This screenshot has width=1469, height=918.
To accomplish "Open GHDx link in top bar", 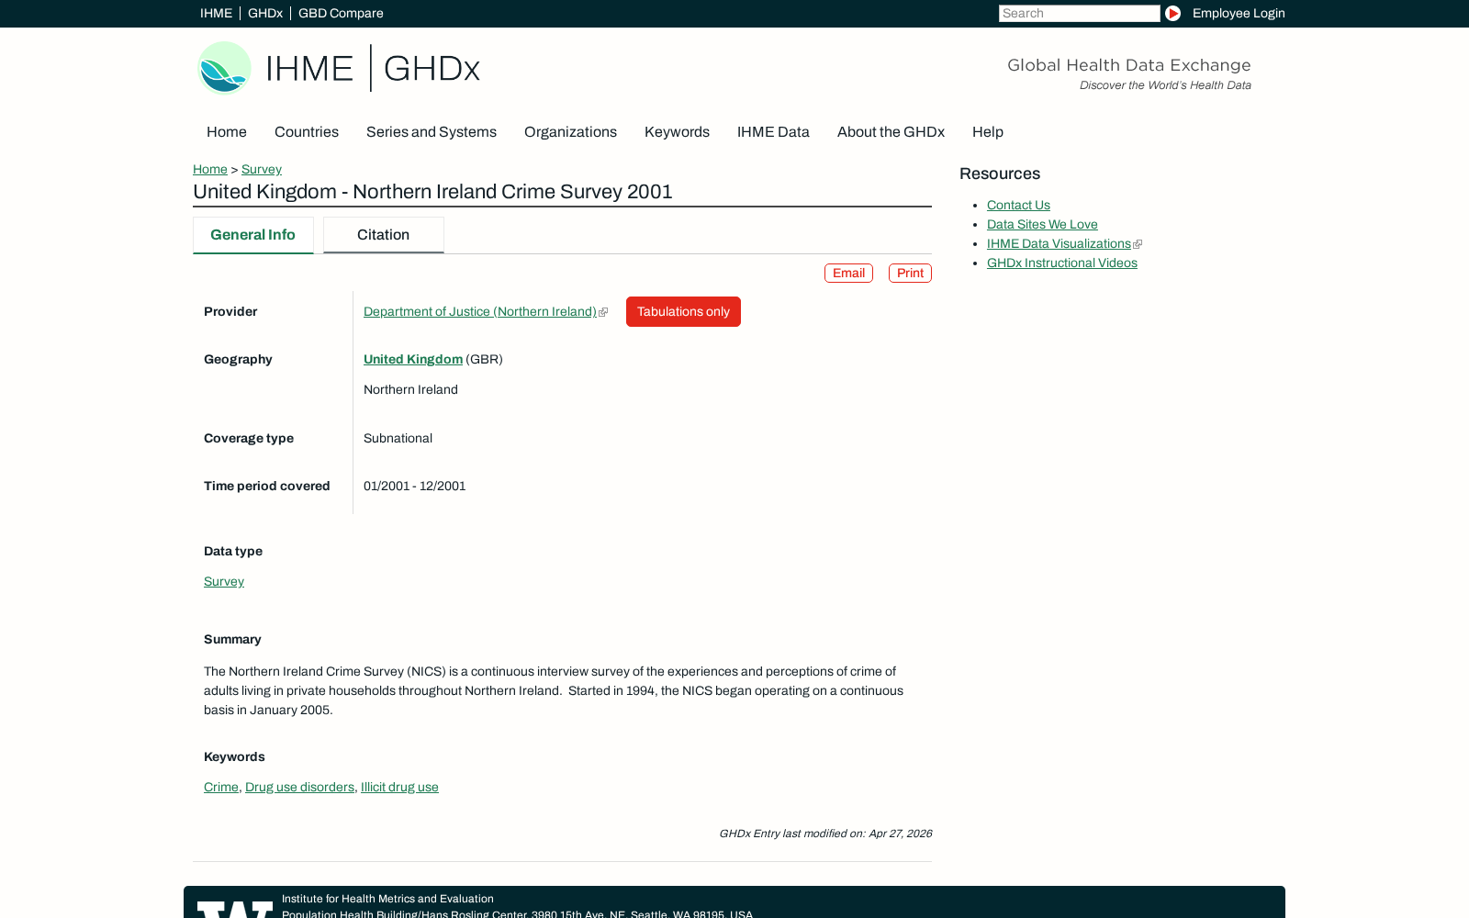I will (x=265, y=13).
